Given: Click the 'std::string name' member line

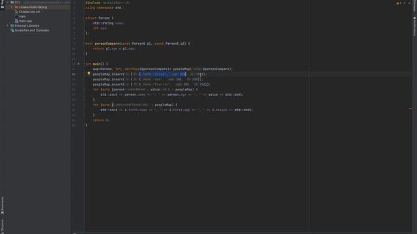Looking at the screenshot, I should [x=109, y=23].
